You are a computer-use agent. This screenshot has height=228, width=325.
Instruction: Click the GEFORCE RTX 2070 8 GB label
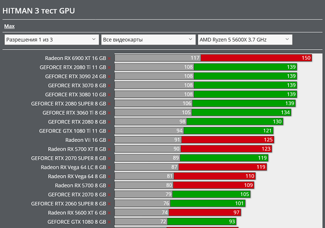[x=77, y=195]
